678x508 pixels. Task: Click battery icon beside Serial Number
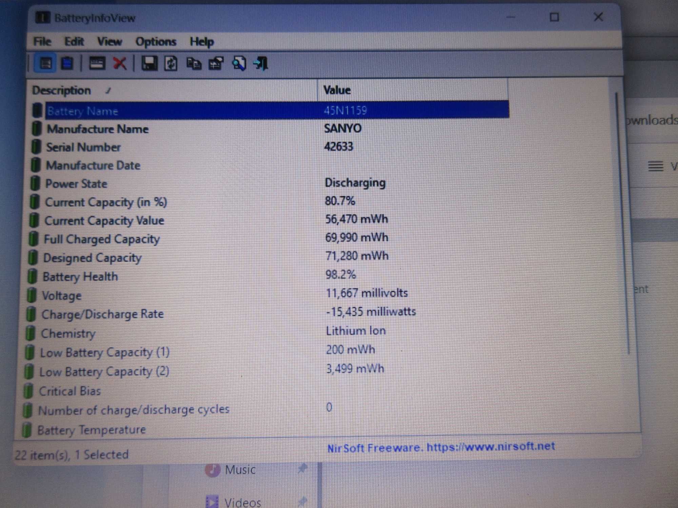click(36, 147)
